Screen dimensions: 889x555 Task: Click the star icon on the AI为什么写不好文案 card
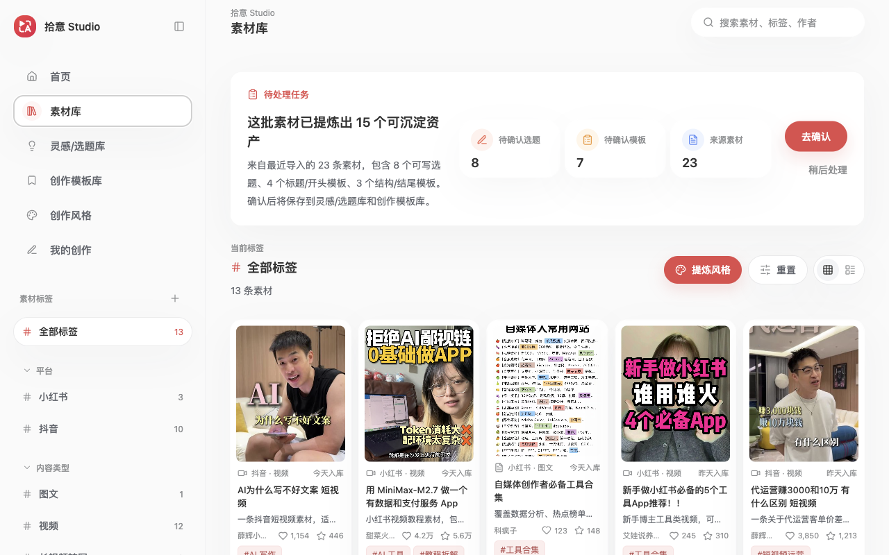[322, 536]
